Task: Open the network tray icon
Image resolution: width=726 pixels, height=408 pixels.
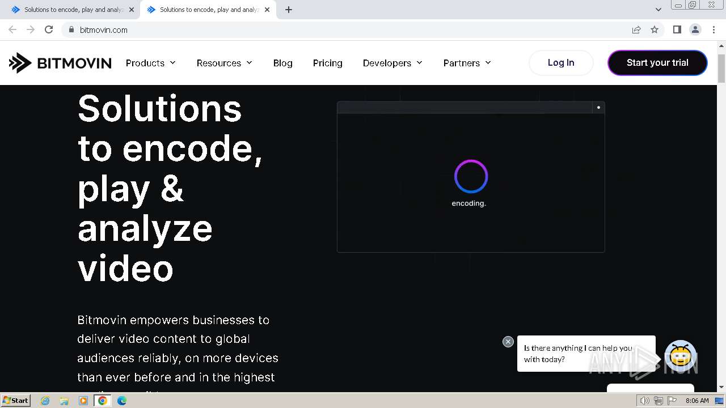Action: click(659, 401)
